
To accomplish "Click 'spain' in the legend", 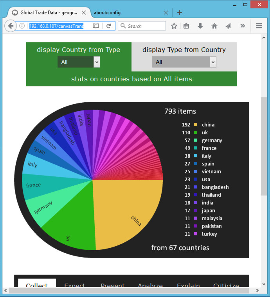I will [x=208, y=164].
